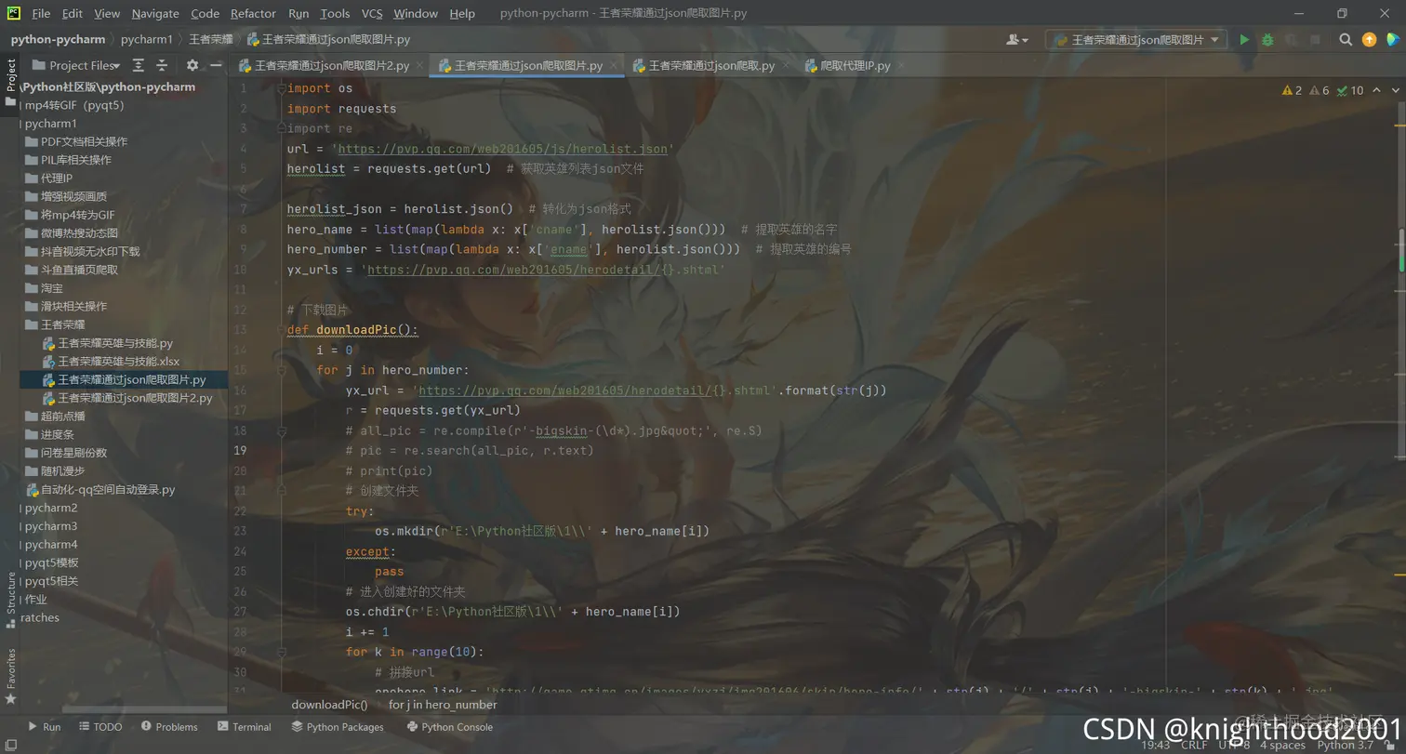Expand the 王者荣耀 folder in project tree
Viewport: 1406px width, 754px height.
[54, 324]
